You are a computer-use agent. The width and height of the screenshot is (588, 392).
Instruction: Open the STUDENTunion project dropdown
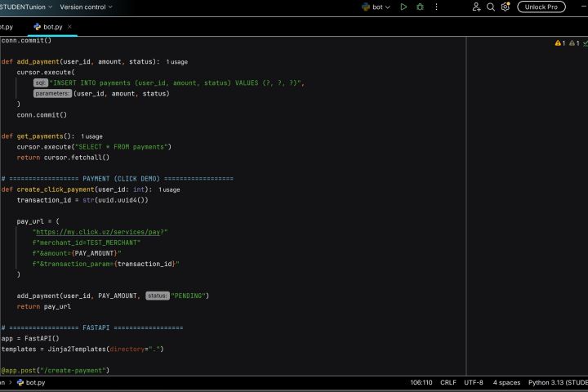pos(25,7)
